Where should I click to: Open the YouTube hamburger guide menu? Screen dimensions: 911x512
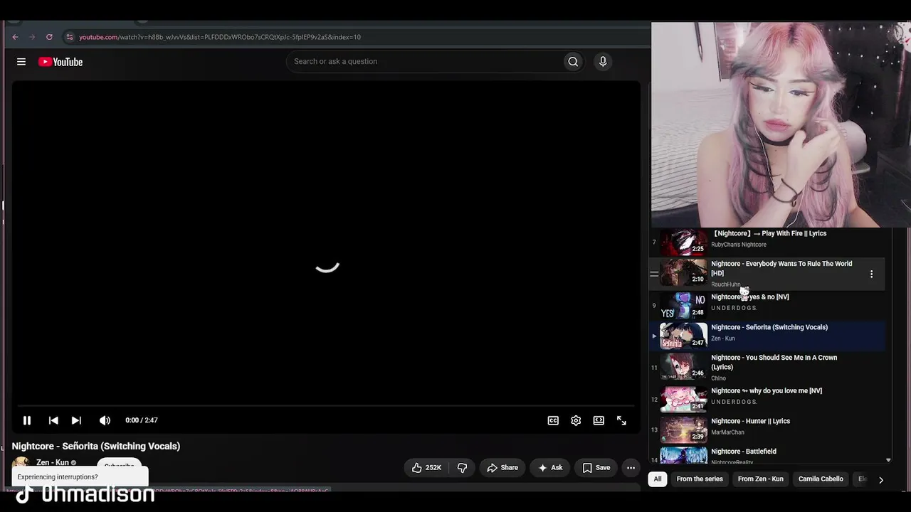click(21, 62)
